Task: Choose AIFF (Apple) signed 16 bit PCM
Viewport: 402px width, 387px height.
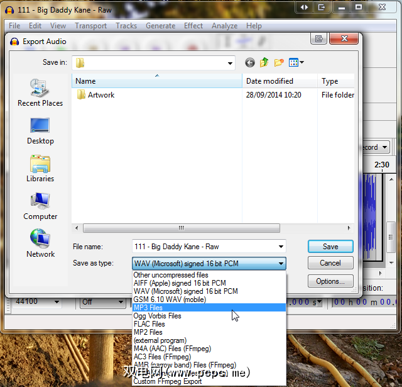Action: [209, 283]
